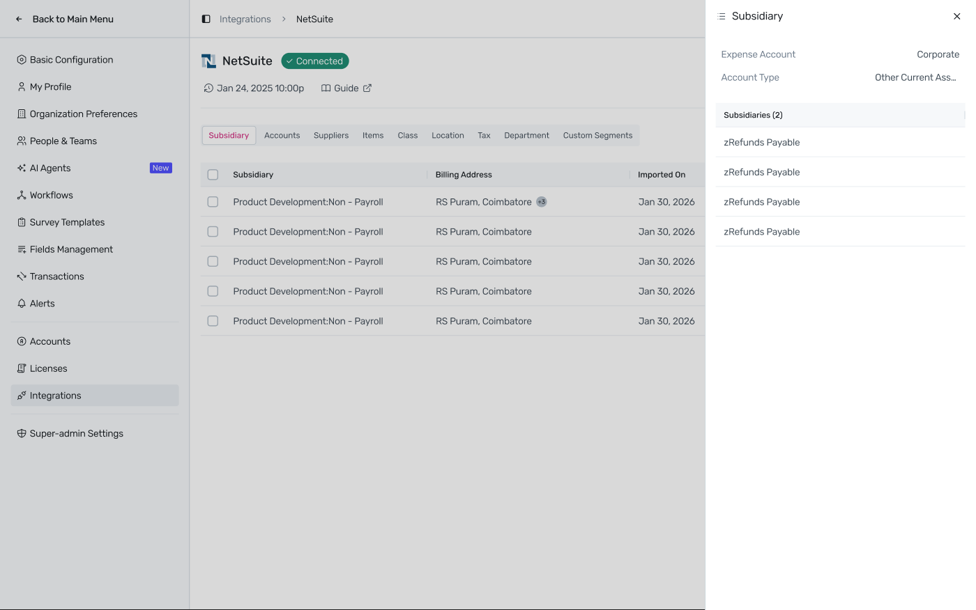Open the Tax tab

(484, 136)
